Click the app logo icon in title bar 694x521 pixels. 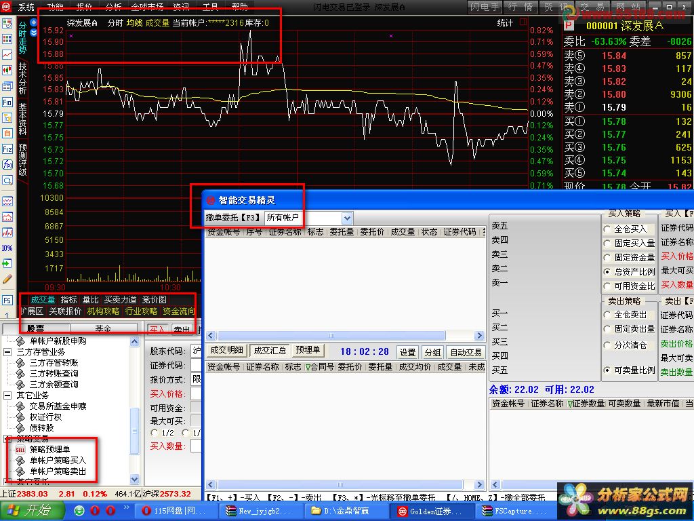pyautogui.click(x=5, y=6)
